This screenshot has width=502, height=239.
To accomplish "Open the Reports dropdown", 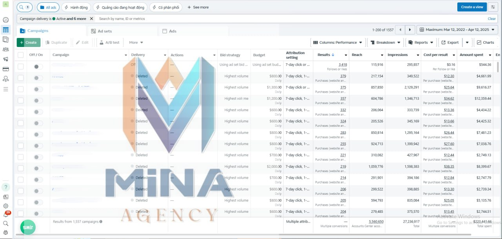I will [421, 42].
